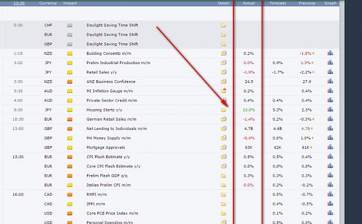Image resolution: width=362 pixels, height=224 pixels.
Task: Show graph for Building Consents m/m
Action: [x=330, y=53]
